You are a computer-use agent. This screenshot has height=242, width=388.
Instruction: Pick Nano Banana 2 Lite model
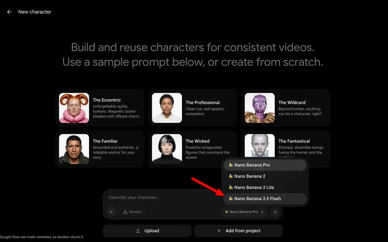(x=265, y=187)
